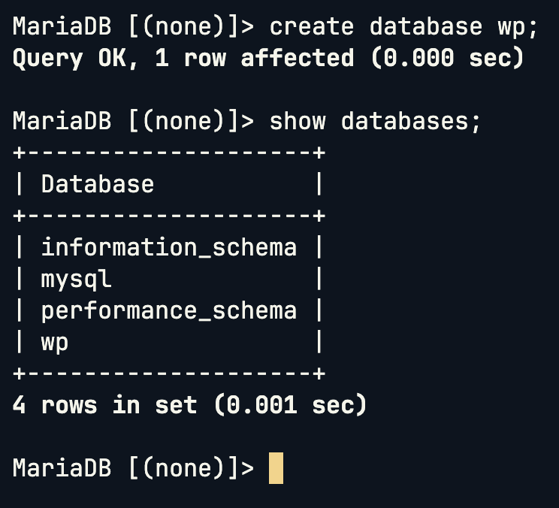
Task: Click the information_schema row
Action: point(169,247)
